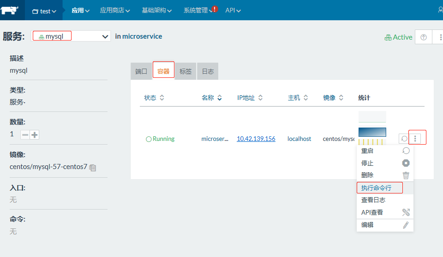Click the container row restart icon button
The image size is (443, 257).
pos(404,139)
